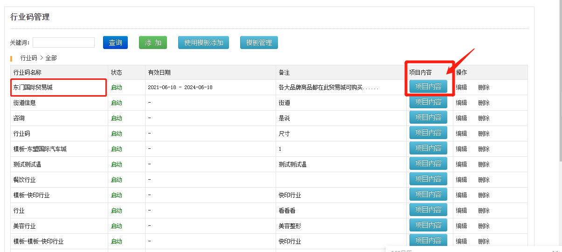Open 使用模板添加 to add from a template
This screenshot has height=252, width=562.
click(x=203, y=42)
